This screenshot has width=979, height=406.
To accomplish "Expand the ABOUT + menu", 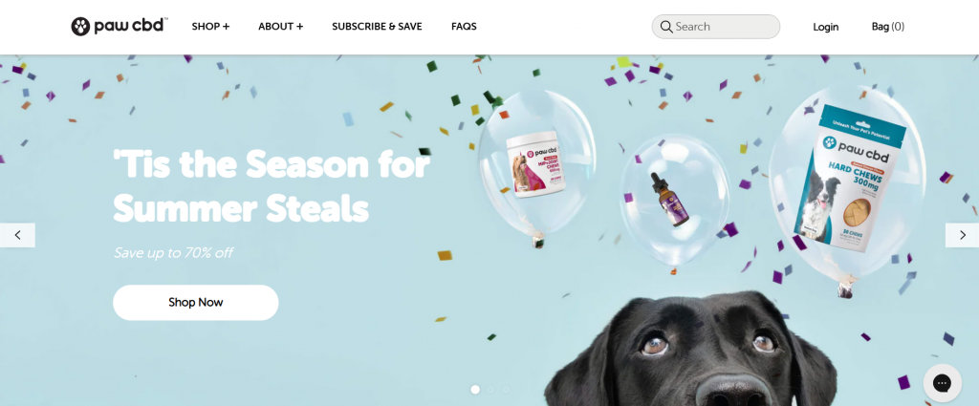I will click(x=281, y=27).
